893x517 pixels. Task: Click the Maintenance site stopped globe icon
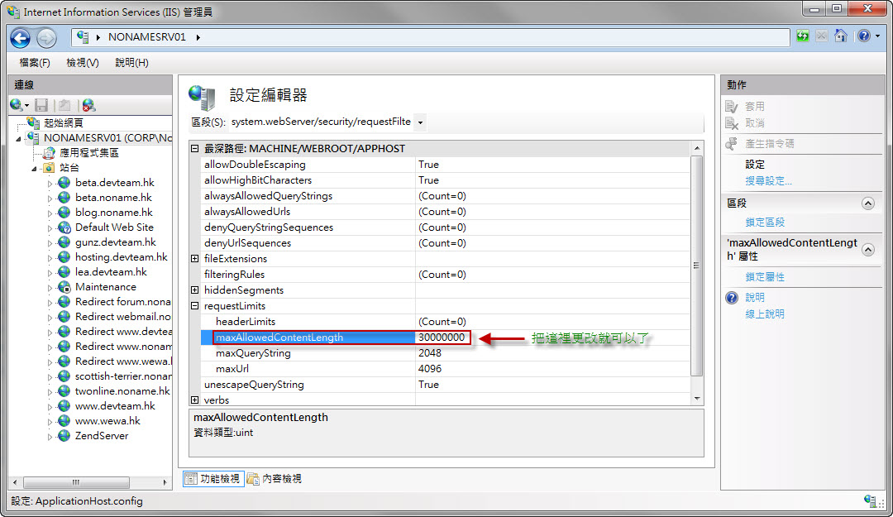64,287
